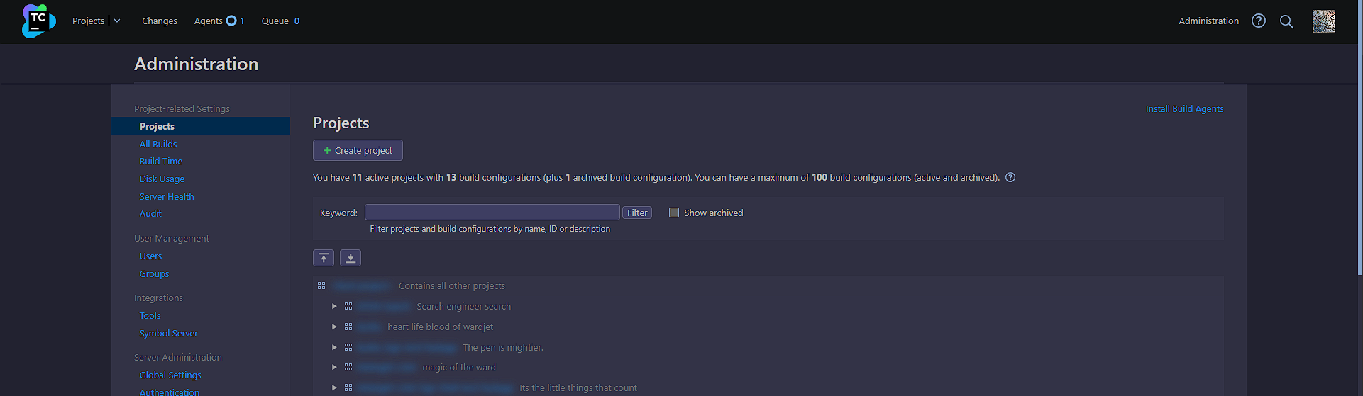Click the Create project button

(x=358, y=150)
